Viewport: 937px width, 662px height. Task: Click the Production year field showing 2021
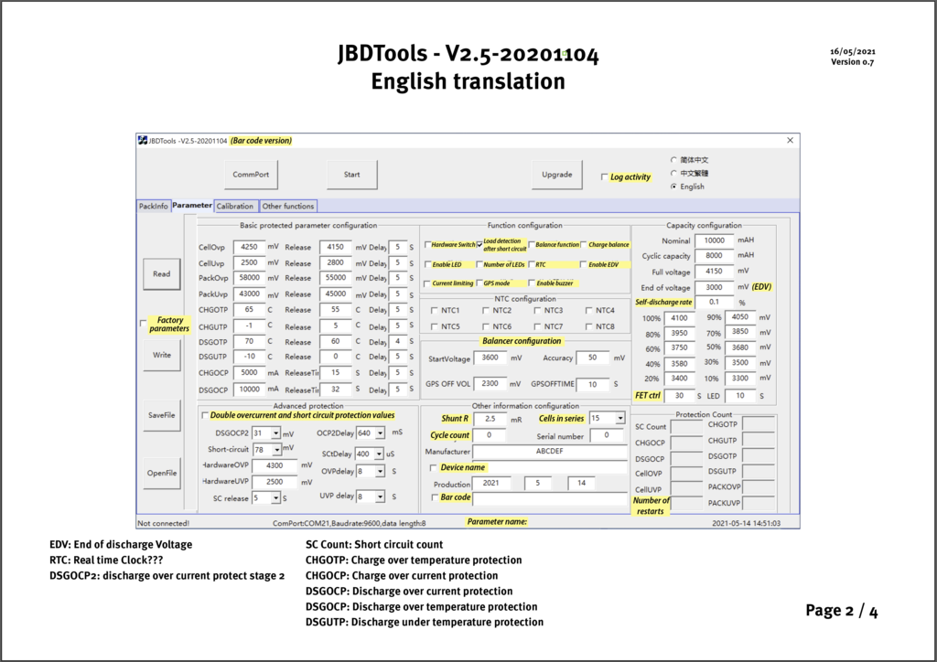click(491, 483)
